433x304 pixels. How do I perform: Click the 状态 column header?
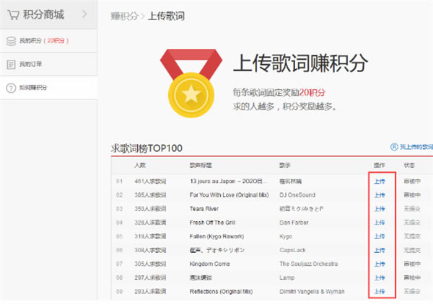click(409, 165)
